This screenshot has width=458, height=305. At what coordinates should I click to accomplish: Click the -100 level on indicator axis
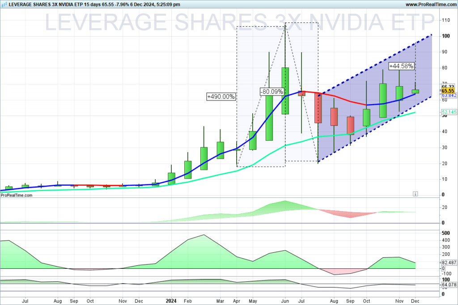click(447, 273)
